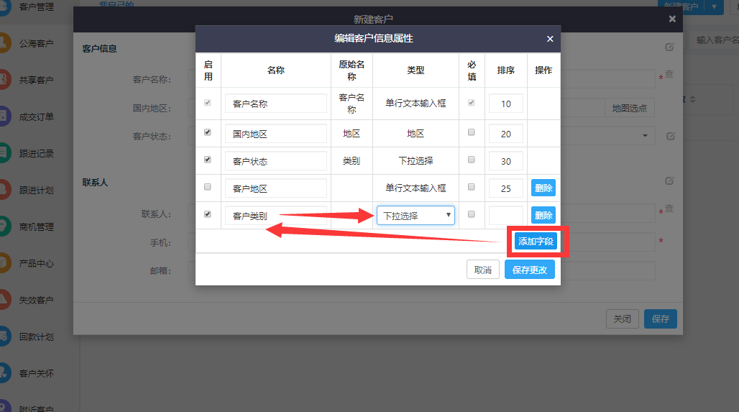Edit the 客户名称 name field
This screenshot has height=412, width=739.
click(276, 104)
